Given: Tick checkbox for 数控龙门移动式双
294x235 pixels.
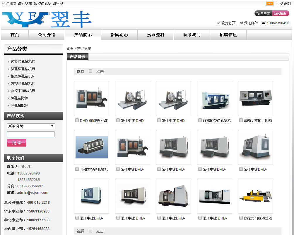Looking at the screenshot, I should (241, 218).
